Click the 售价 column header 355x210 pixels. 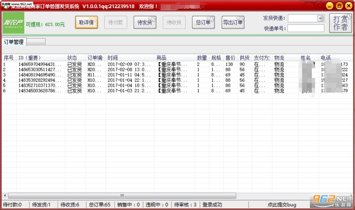point(231,58)
